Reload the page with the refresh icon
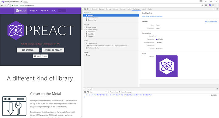 (x=9, y=5)
